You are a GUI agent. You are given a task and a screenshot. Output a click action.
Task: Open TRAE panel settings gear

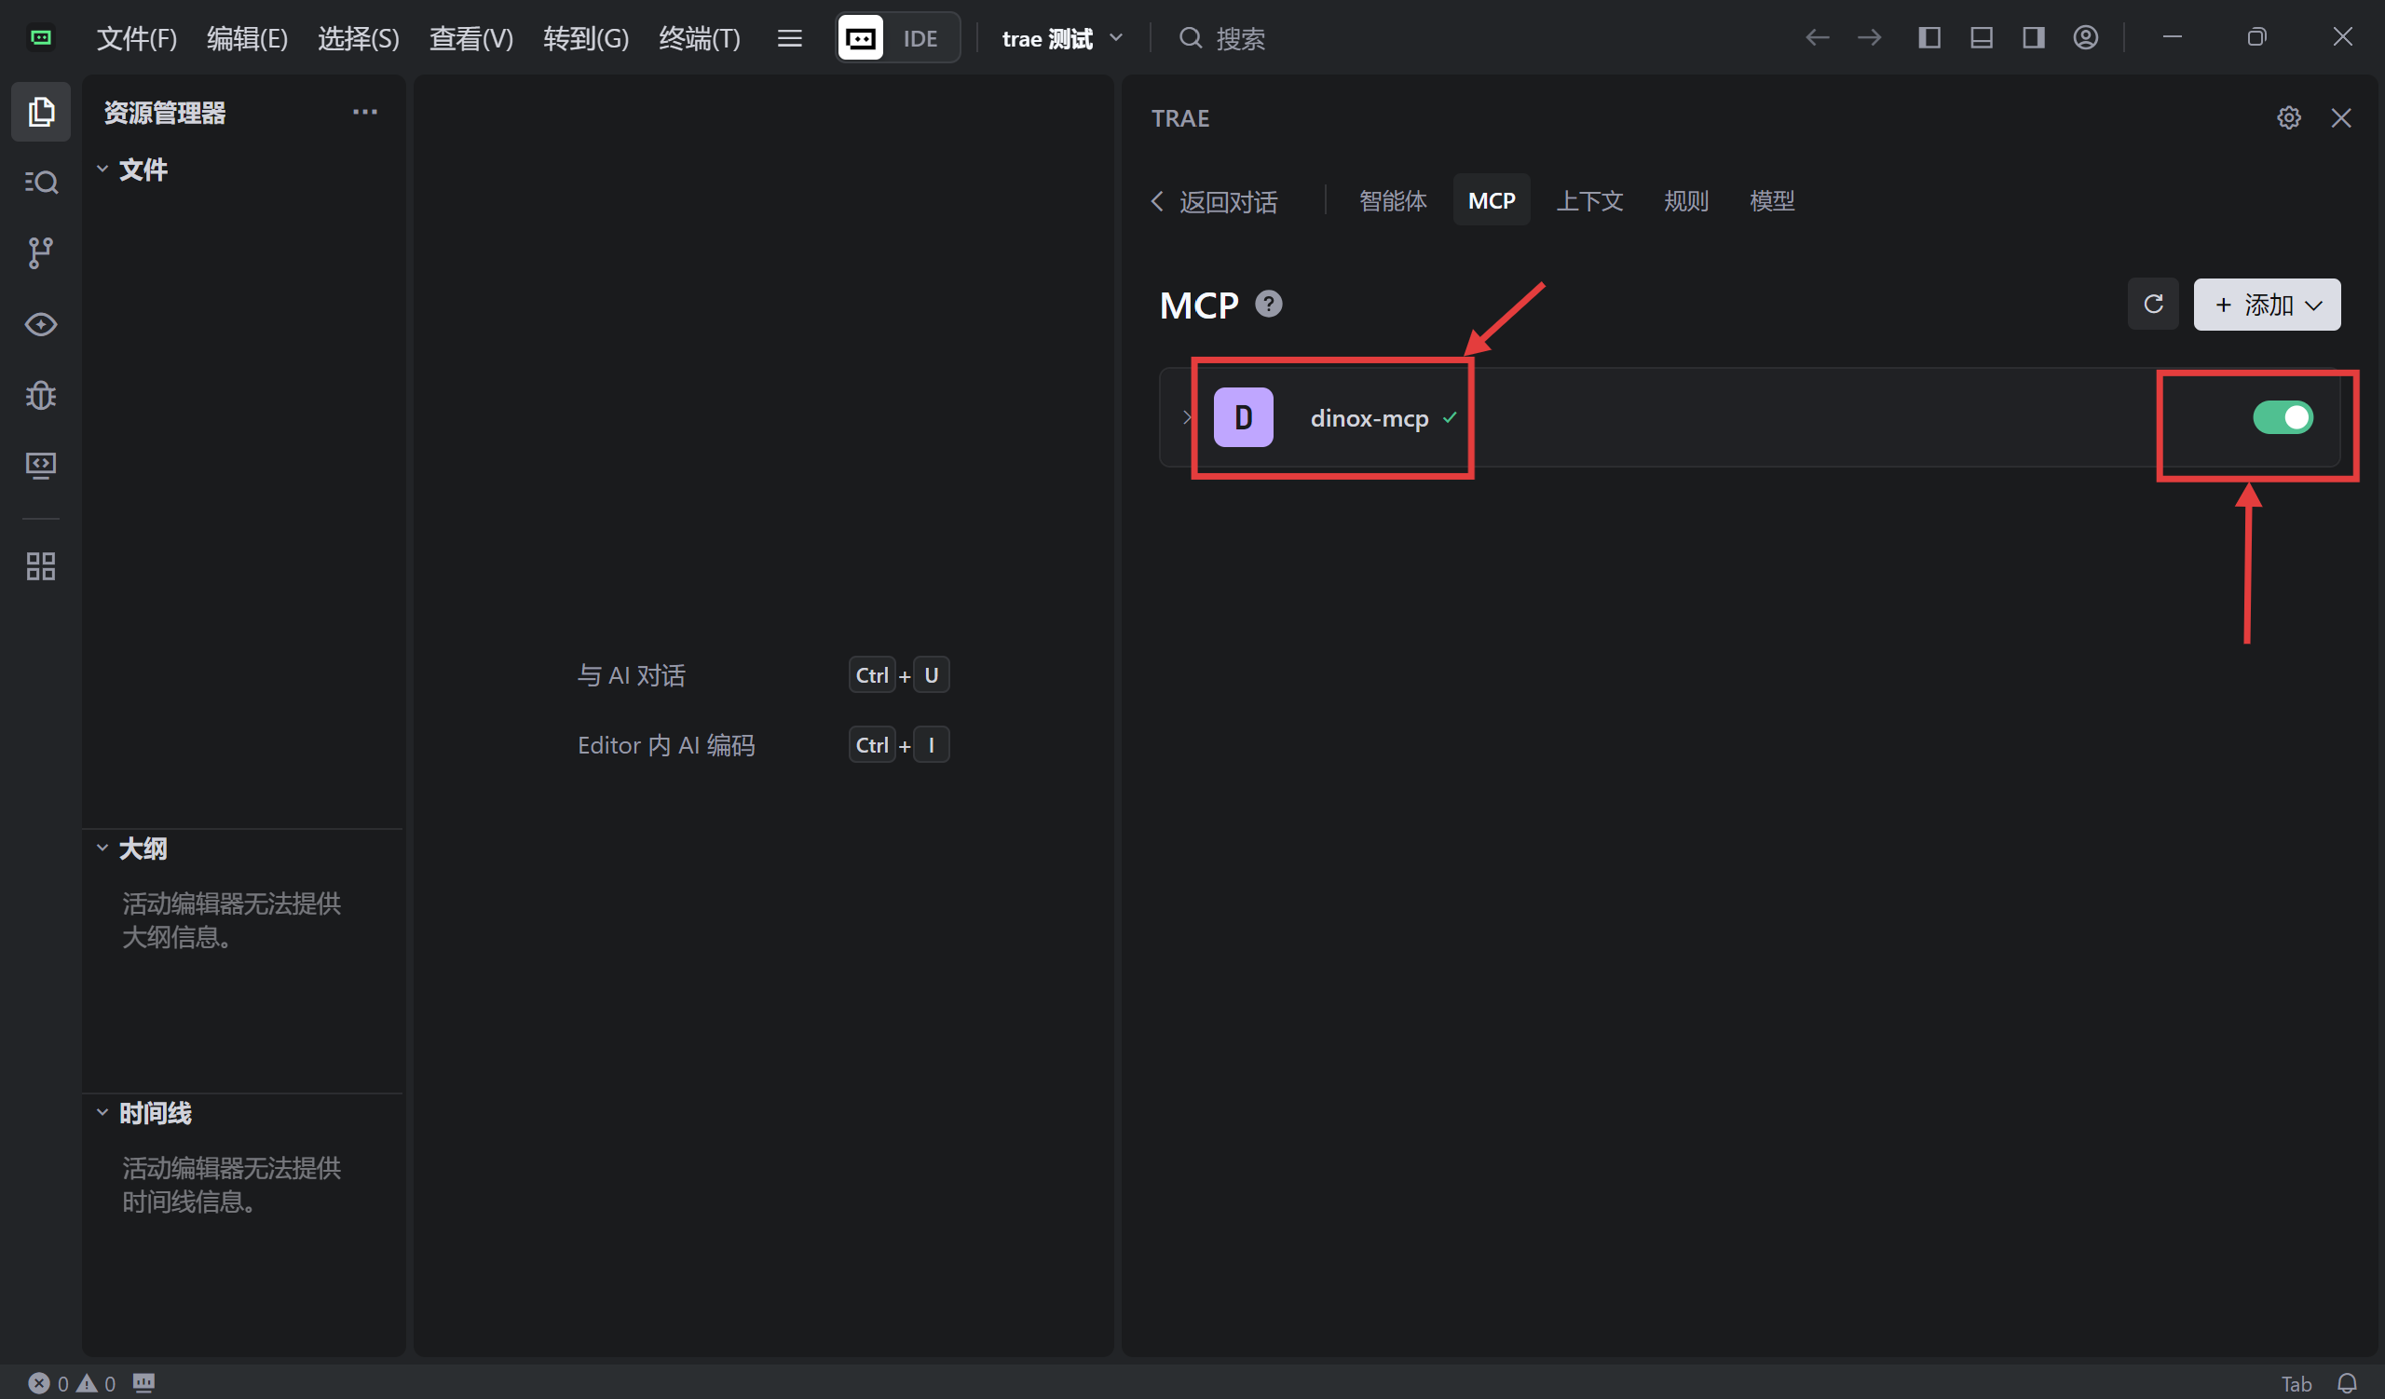[2288, 117]
